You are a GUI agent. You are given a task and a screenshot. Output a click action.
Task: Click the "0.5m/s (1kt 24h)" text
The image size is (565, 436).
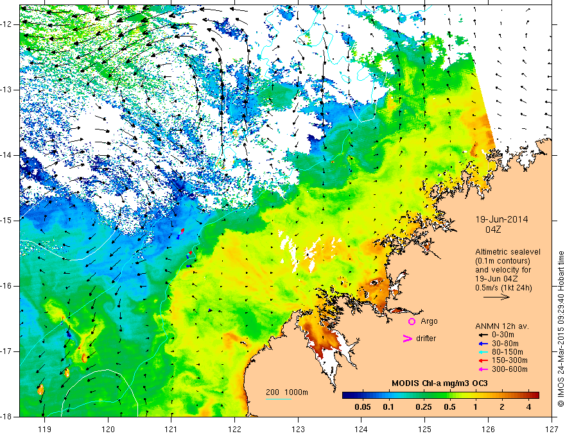503,287
